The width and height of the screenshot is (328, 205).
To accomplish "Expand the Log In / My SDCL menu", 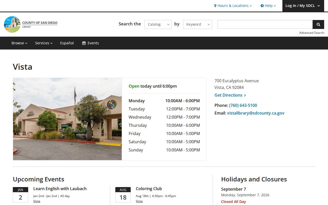I will click(303, 6).
